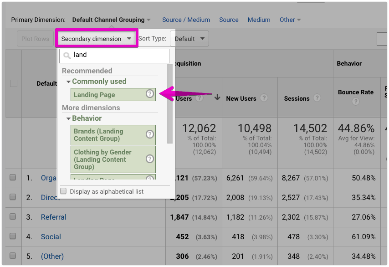Open the Other primary dimension dropdown
This screenshot has height=267, width=389.
pos(290,20)
